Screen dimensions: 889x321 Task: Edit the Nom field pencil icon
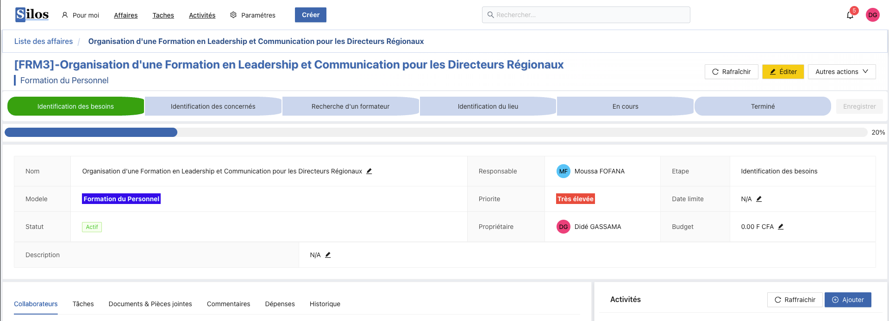tap(369, 171)
